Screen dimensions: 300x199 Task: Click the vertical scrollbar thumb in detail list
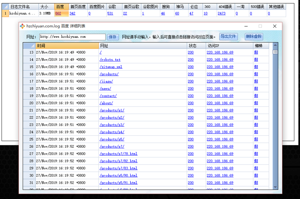point(275,52)
